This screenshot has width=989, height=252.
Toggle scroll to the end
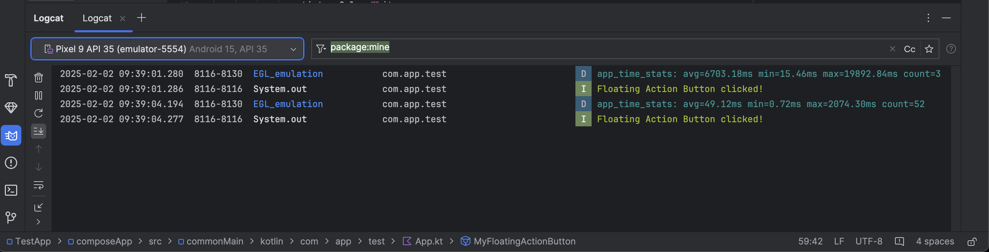click(x=38, y=131)
